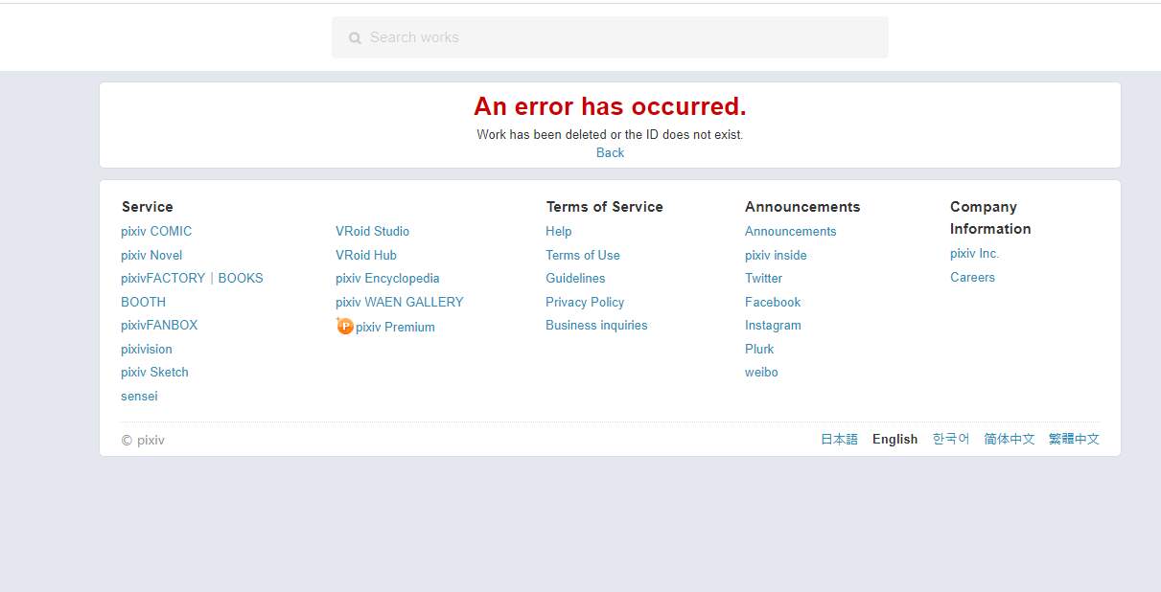
Task: Open the Business inquiries link
Action: tap(596, 326)
